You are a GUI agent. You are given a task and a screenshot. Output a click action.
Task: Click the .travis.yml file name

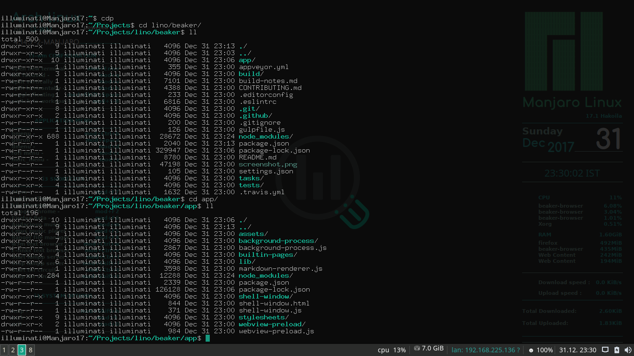pyautogui.click(x=262, y=192)
